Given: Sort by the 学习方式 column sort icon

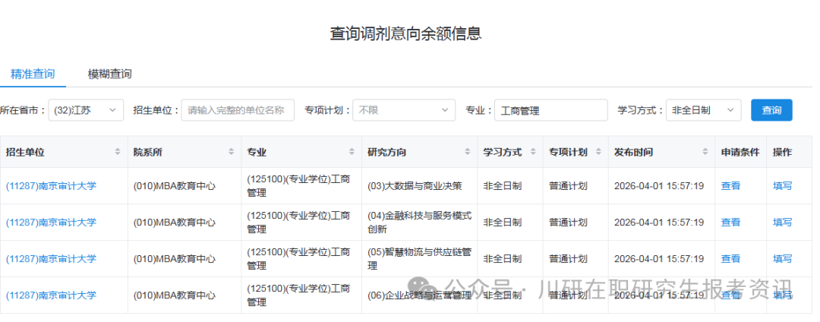Looking at the screenshot, I should pyautogui.click(x=533, y=152).
